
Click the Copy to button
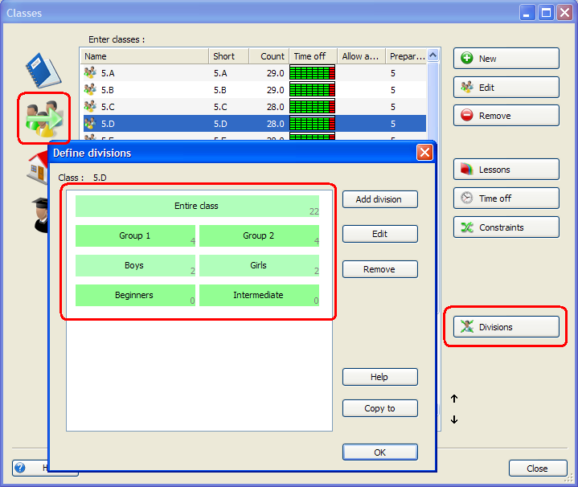coord(379,408)
